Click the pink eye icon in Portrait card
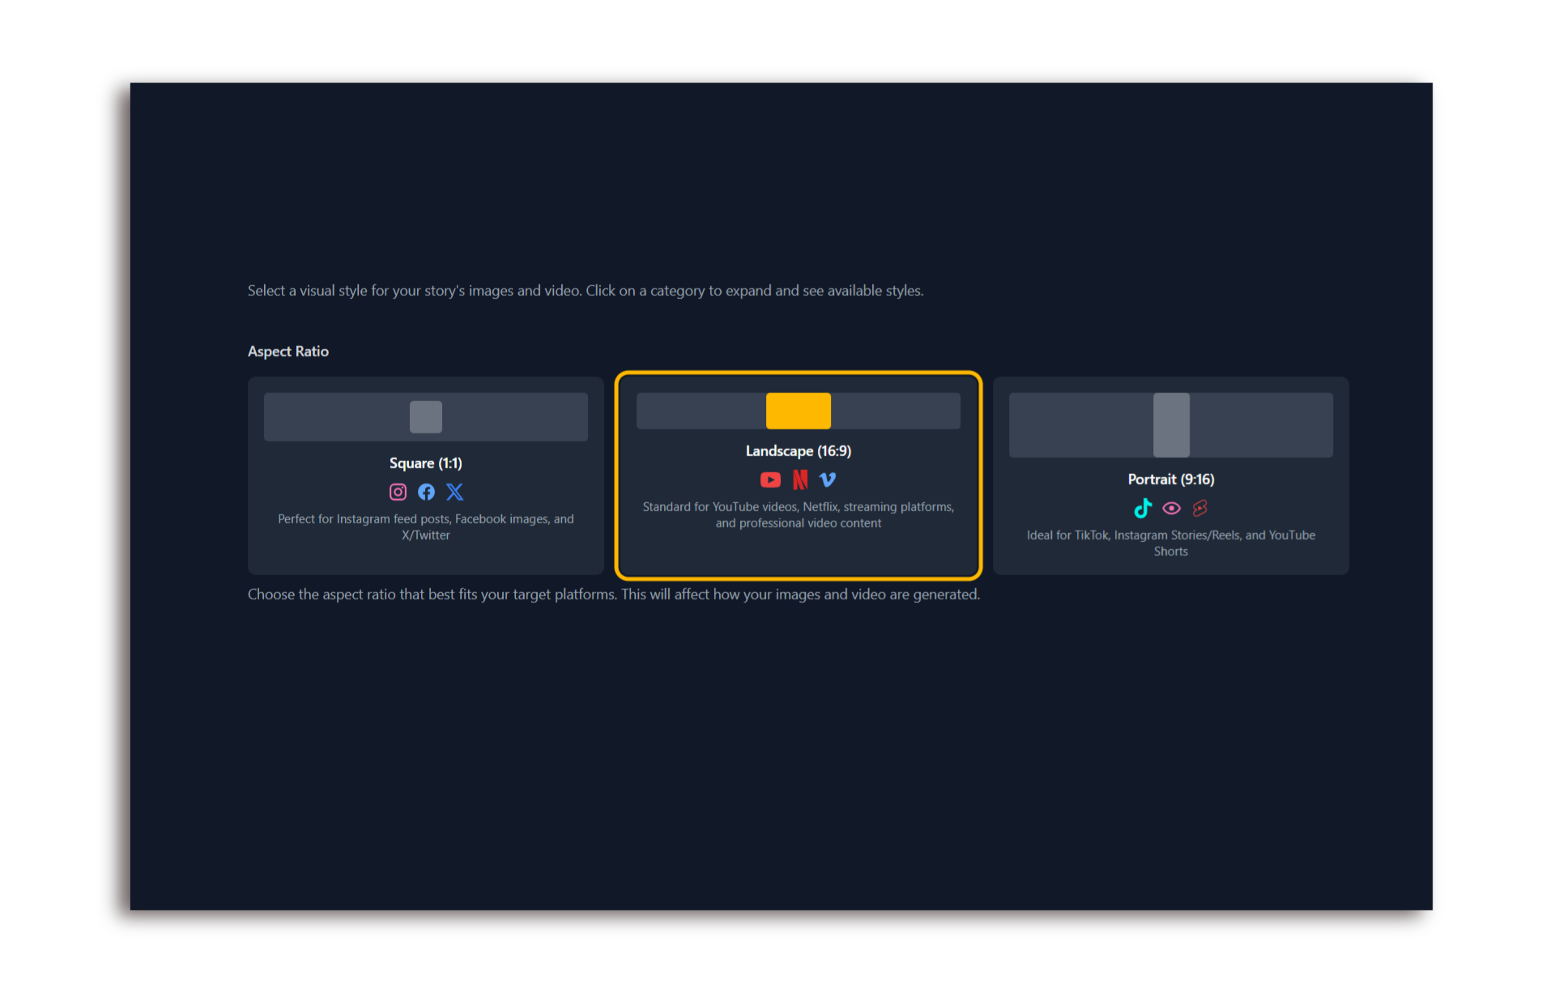Viewport: 1563px width, 993px height. (1171, 508)
